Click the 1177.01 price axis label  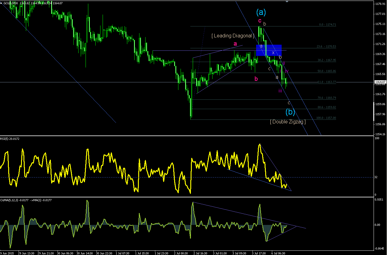[x=380, y=14]
